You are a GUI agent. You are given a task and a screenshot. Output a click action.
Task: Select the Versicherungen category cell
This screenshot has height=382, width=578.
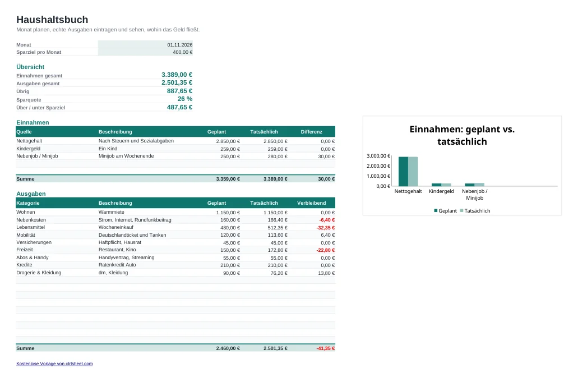[57, 242]
